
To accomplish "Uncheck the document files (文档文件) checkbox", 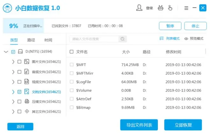I will point(20,92).
